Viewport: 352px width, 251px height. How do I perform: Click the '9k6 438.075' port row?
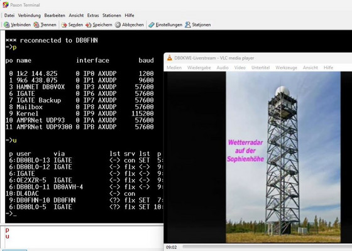pyautogui.click(x=80, y=80)
